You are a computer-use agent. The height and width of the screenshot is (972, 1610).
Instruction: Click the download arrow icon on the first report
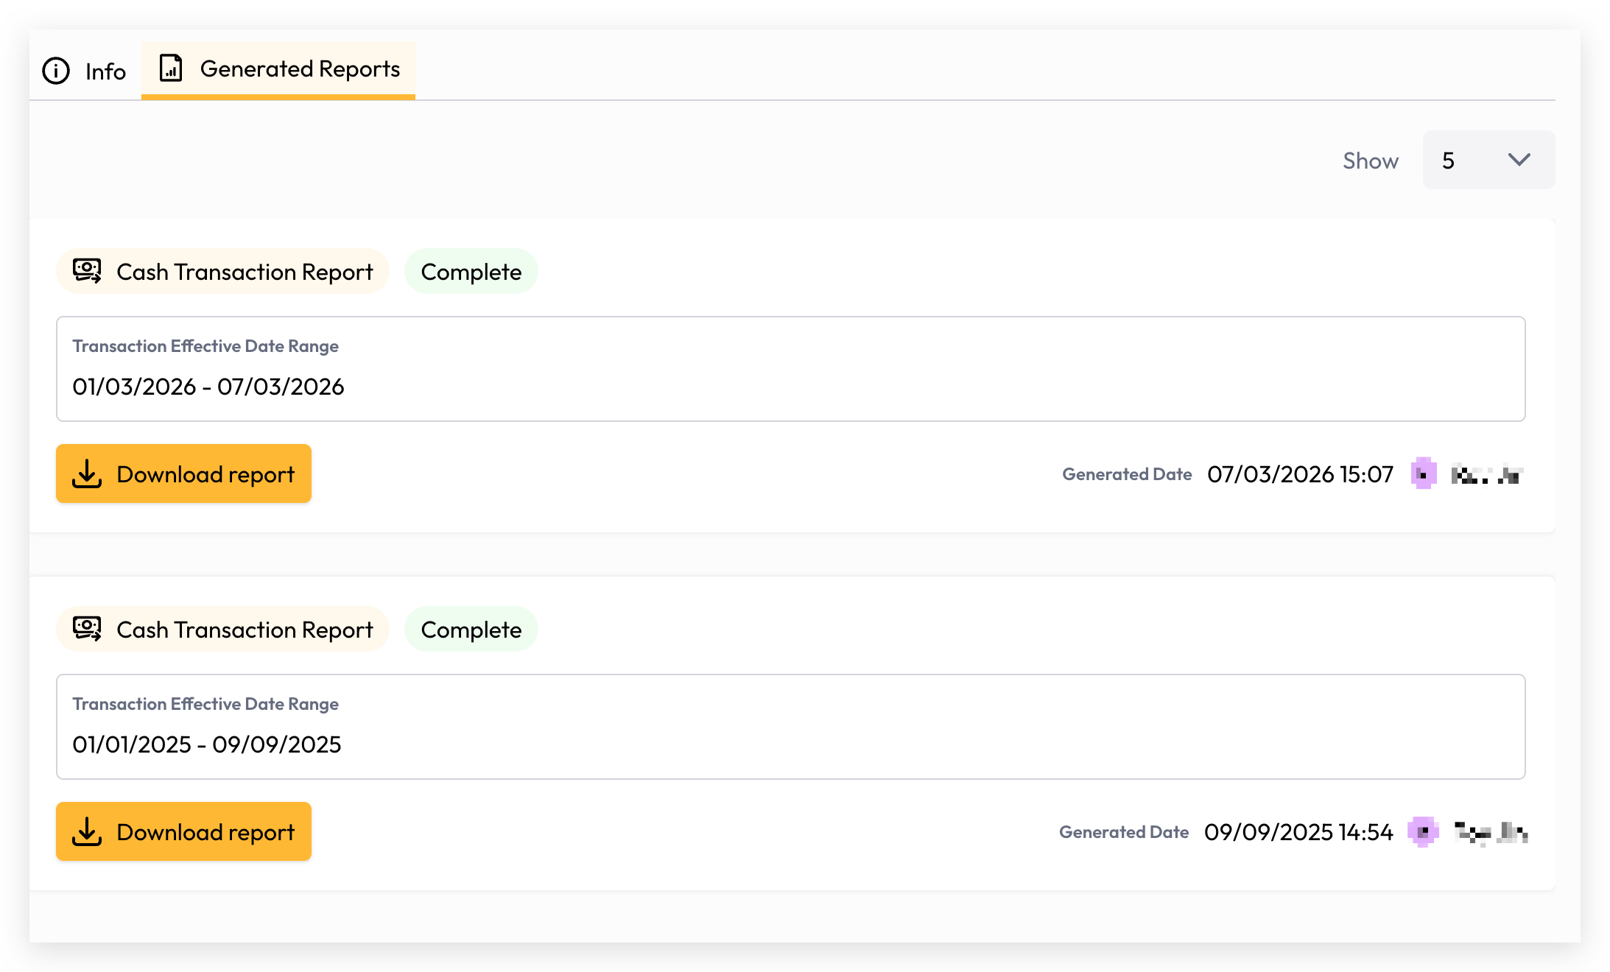coord(87,474)
